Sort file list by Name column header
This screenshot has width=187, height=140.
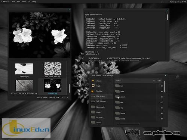[x=135, y=81]
